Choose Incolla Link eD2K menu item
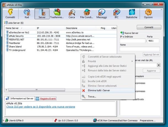Viewport: 168px width, 127px height. click(108, 81)
